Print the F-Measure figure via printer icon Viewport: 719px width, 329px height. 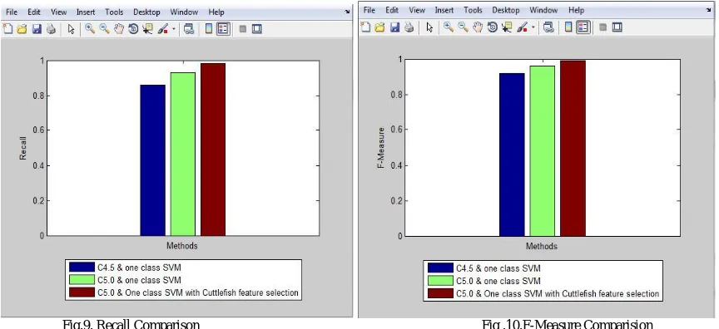point(409,27)
